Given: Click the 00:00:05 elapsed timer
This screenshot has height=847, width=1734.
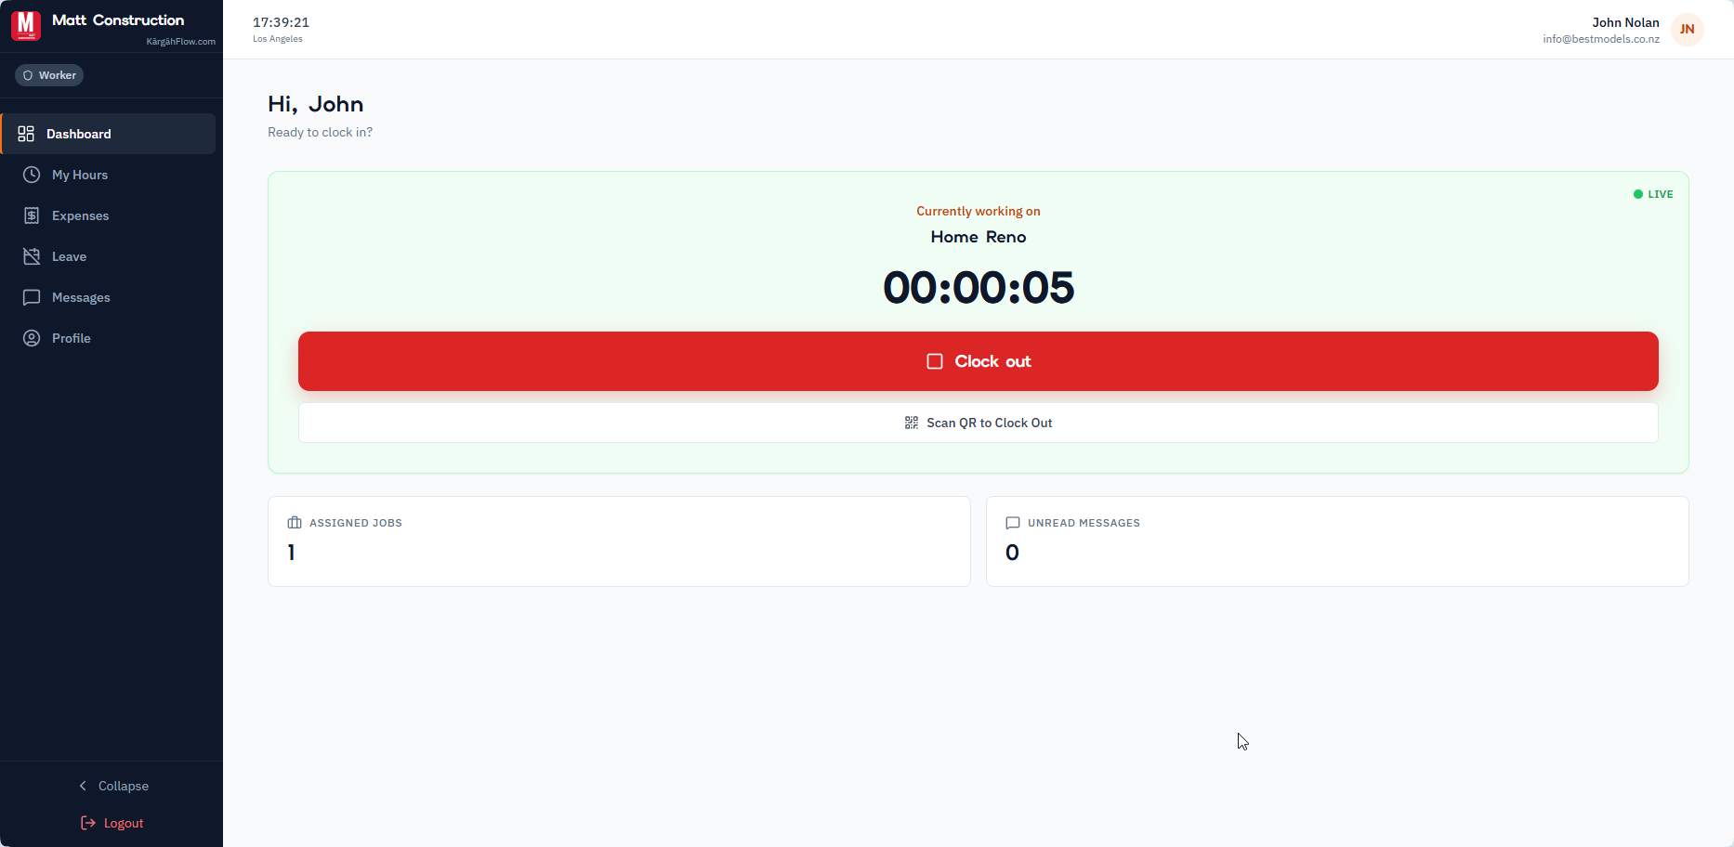Looking at the screenshot, I should click(979, 287).
